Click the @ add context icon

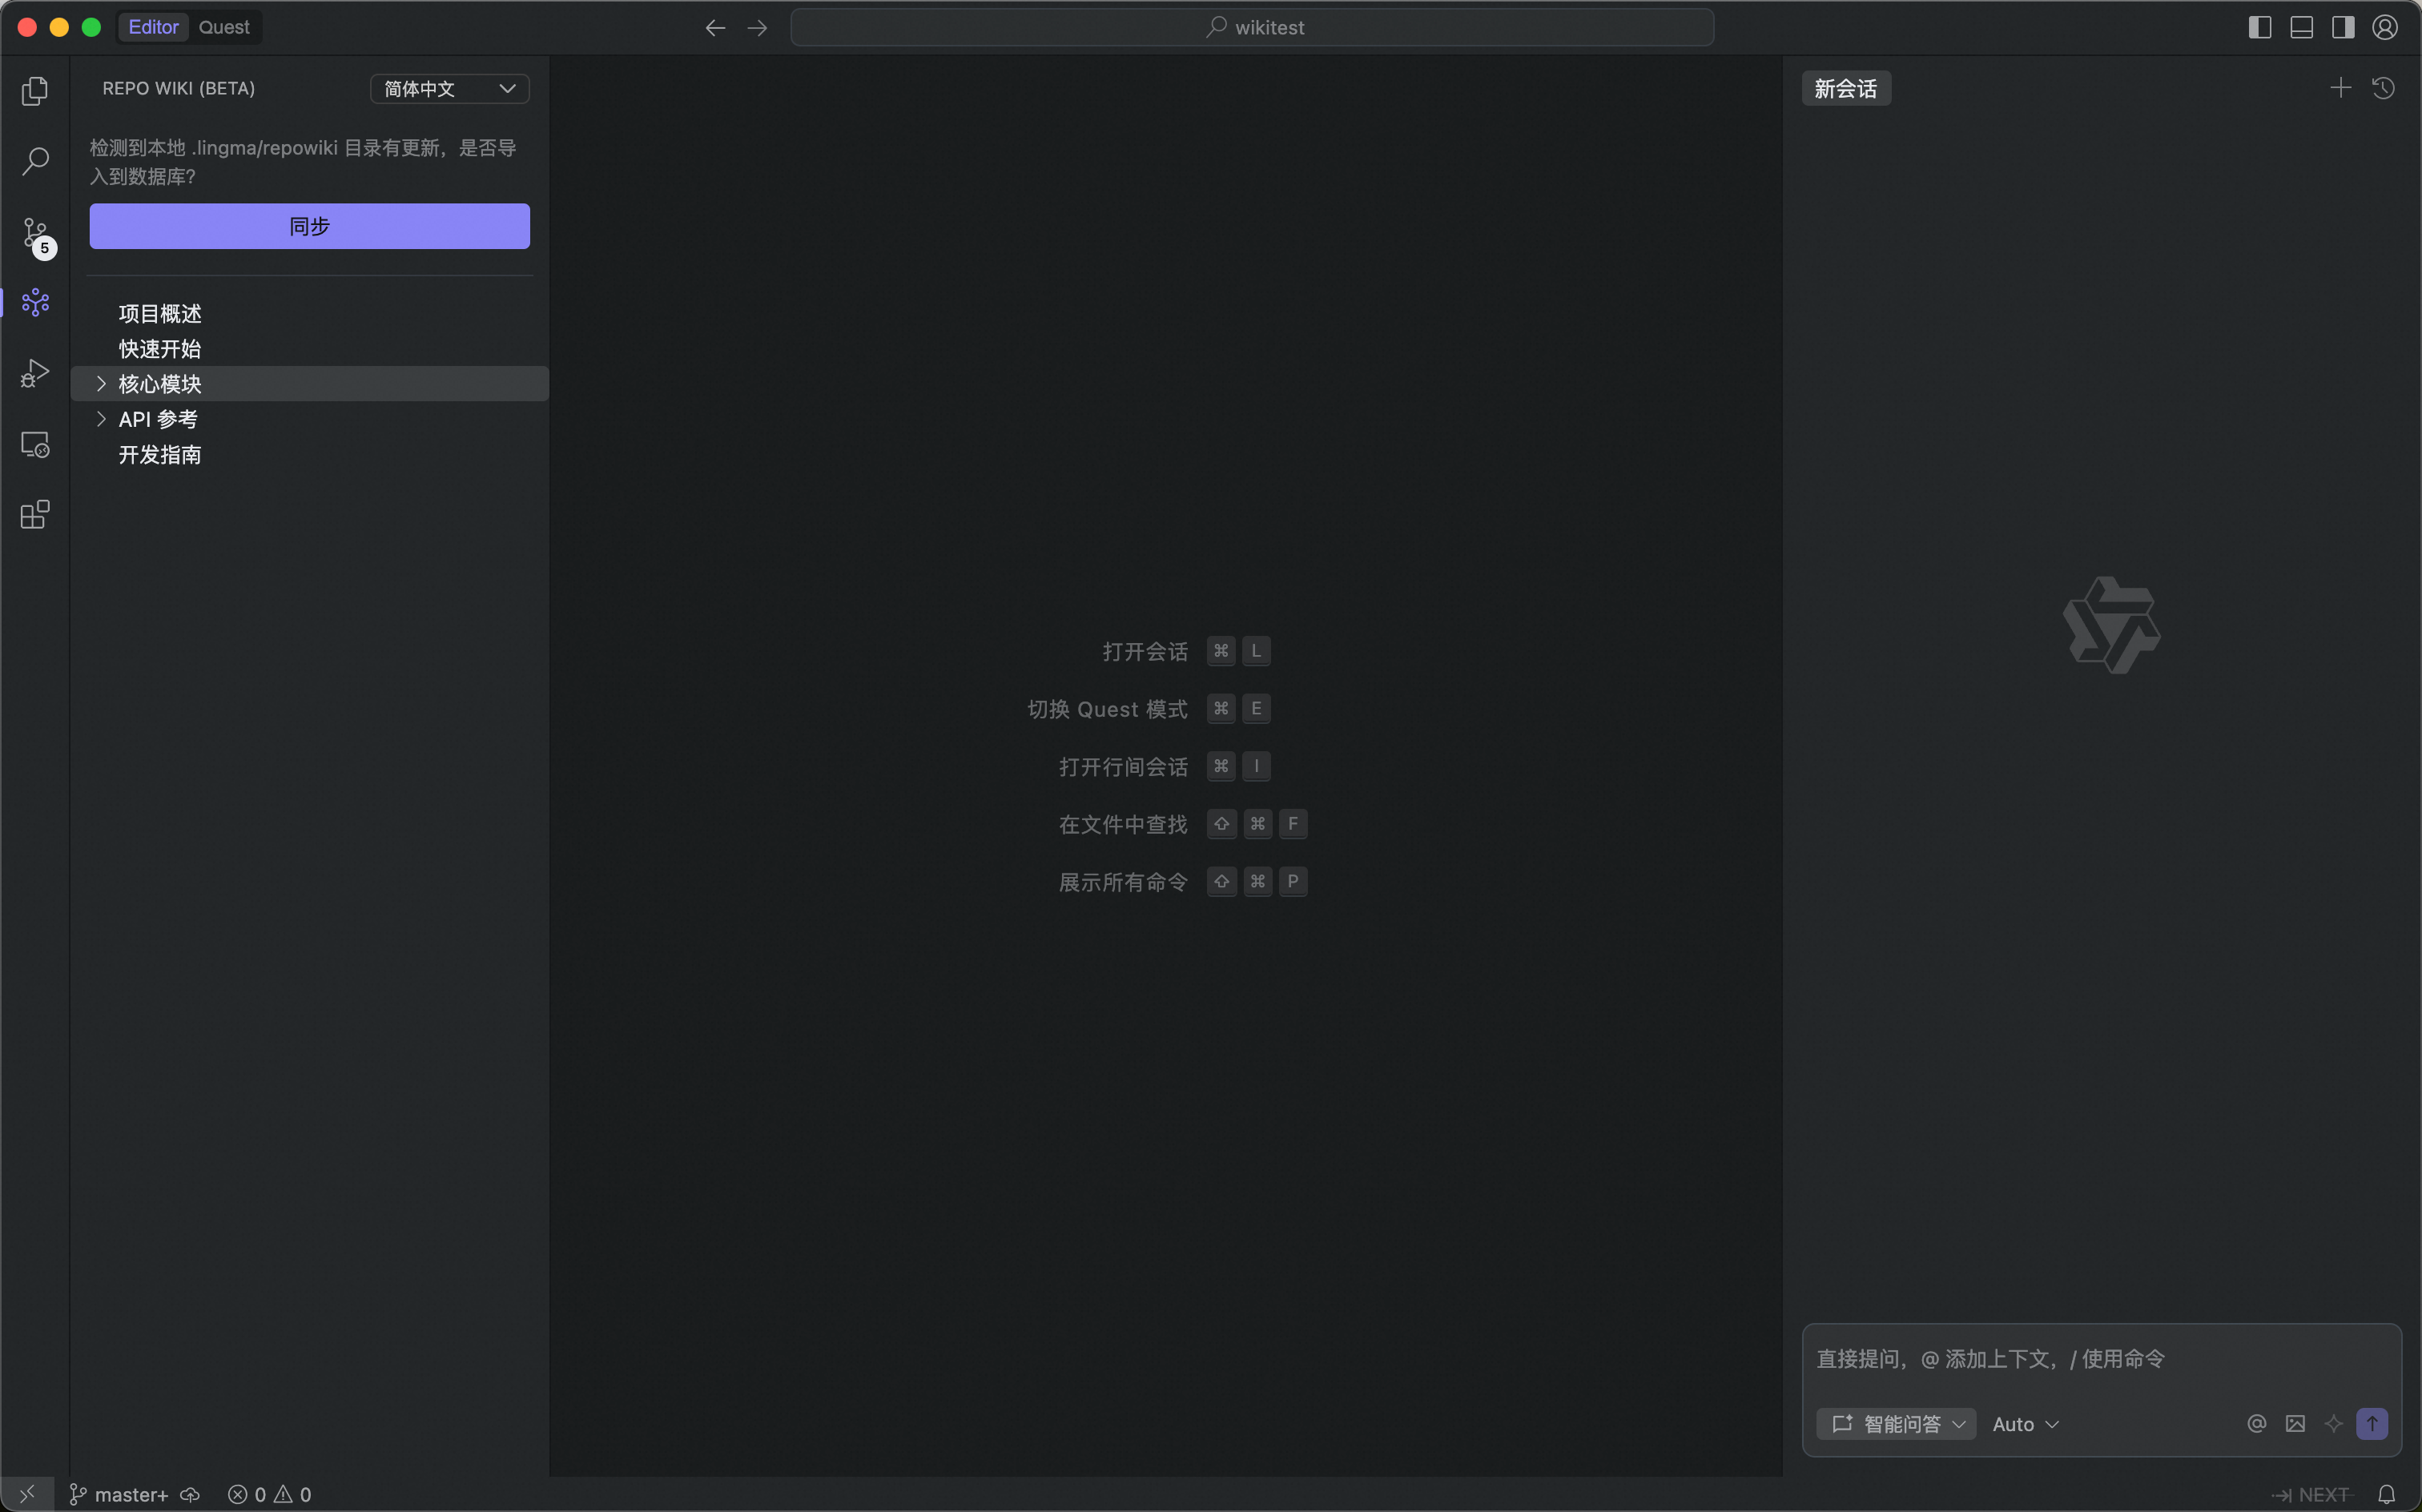[2256, 1424]
